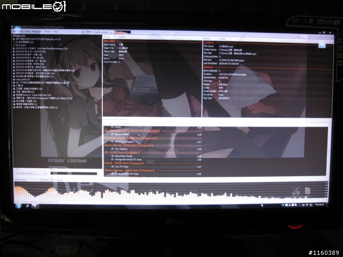Expand the Run Devil Run(Repackage) folder

pos(14,49)
